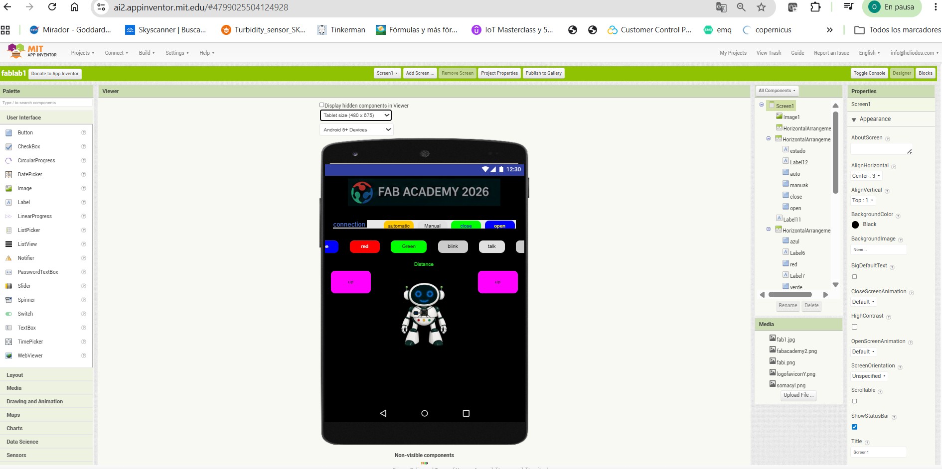
Task: Select the PasswordTextBox palette icon
Action: [8, 272]
